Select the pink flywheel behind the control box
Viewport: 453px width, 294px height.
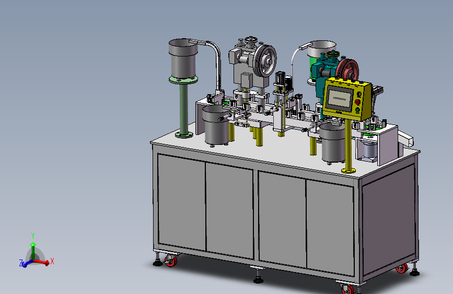pyautogui.click(x=348, y=70)
